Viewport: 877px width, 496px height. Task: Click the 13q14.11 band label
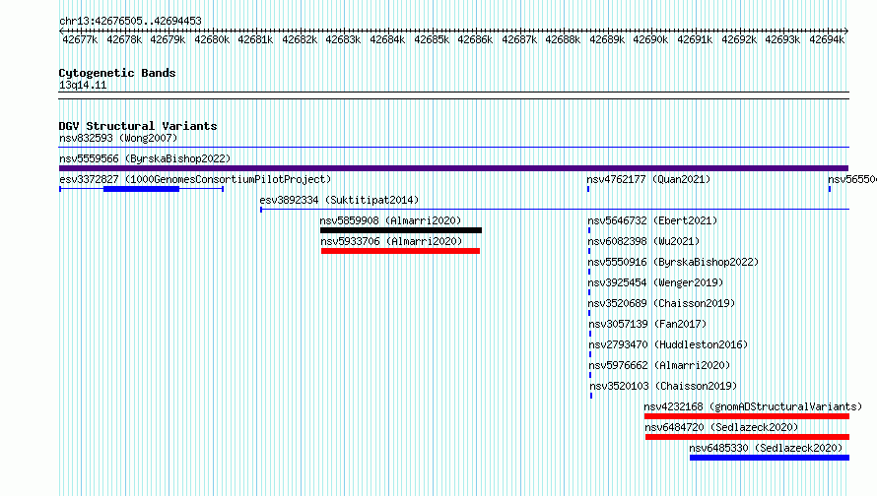(83, 85)
